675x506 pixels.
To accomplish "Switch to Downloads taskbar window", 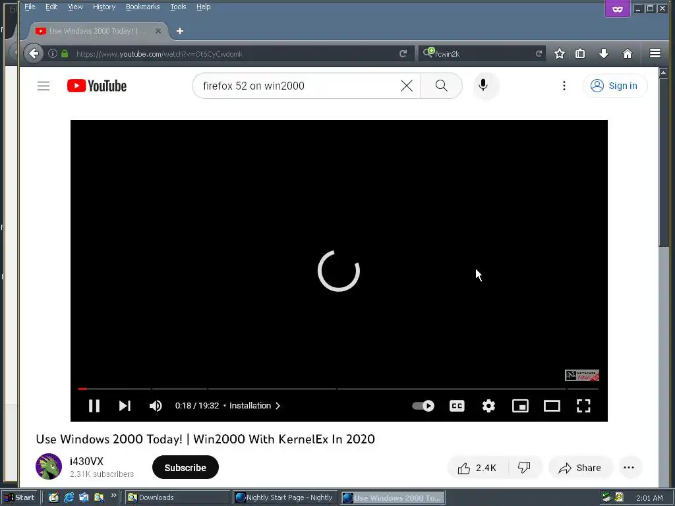I will click(177, 497).
